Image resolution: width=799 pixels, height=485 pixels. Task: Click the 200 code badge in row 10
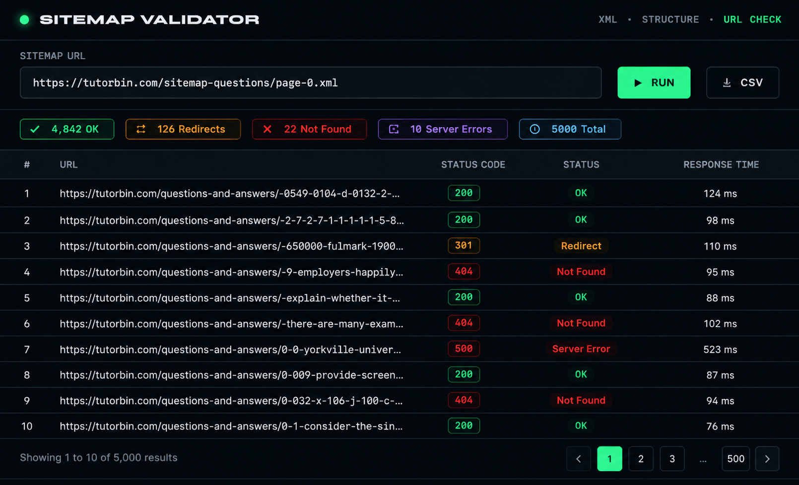coord(464,426)
